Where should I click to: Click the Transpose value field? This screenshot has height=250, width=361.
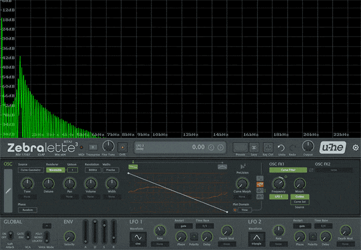(x=93, y=147)
